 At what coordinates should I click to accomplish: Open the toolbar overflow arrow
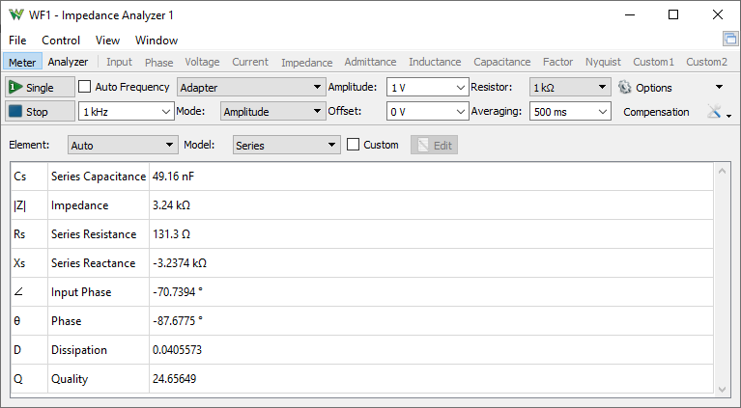pyautogui.click(x=718, y=87)
